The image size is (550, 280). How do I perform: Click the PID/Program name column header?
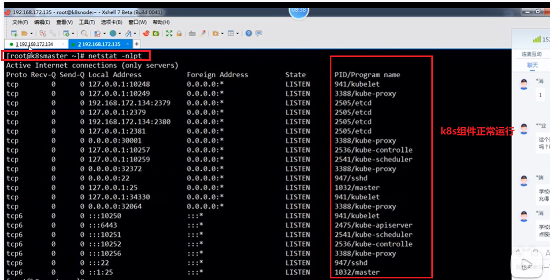coord(367,75)
